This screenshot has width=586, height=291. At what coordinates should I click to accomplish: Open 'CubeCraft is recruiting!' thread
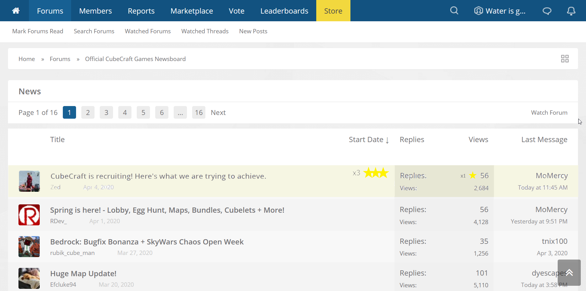(x=158, y=176)
